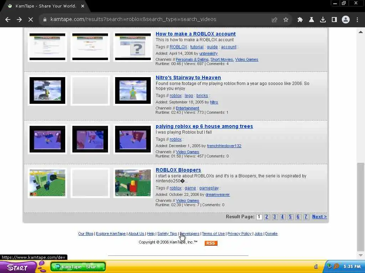Select the KamTape - Share Your World tab

46,6
